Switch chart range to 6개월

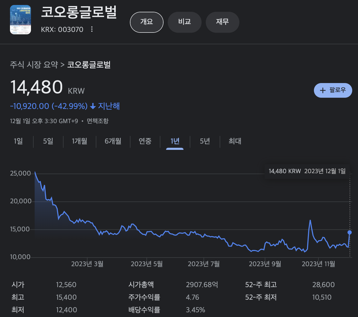[x=113, y=141]
